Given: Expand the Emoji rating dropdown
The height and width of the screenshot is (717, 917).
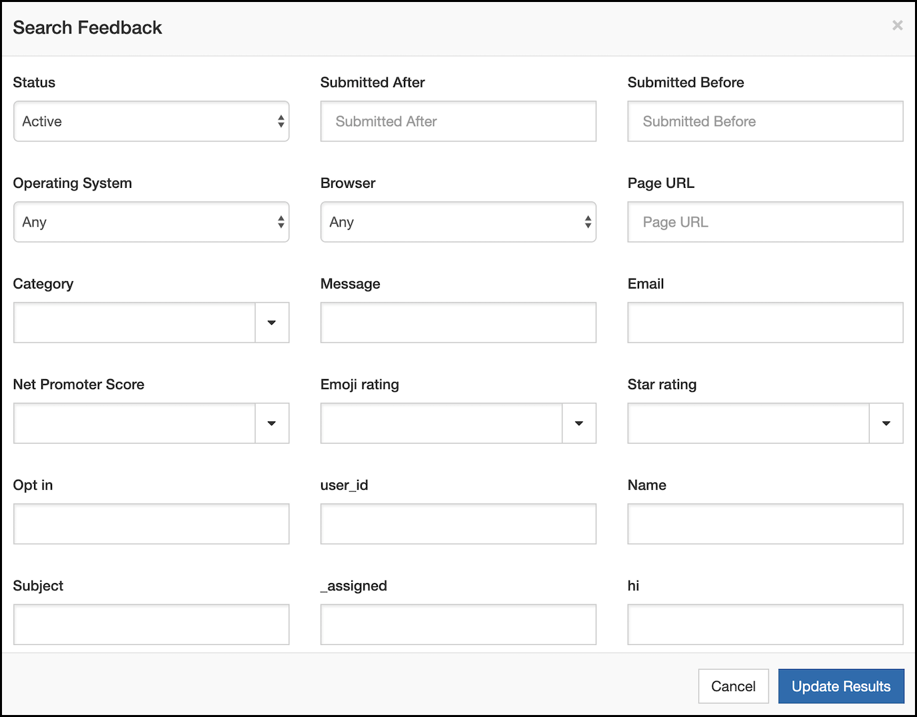Looking at the screenshot, I should [x=578, y=423].
